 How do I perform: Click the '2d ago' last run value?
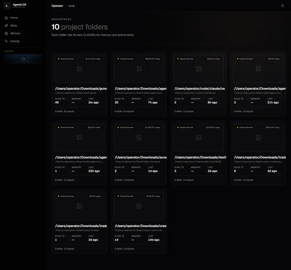(212, 171)
